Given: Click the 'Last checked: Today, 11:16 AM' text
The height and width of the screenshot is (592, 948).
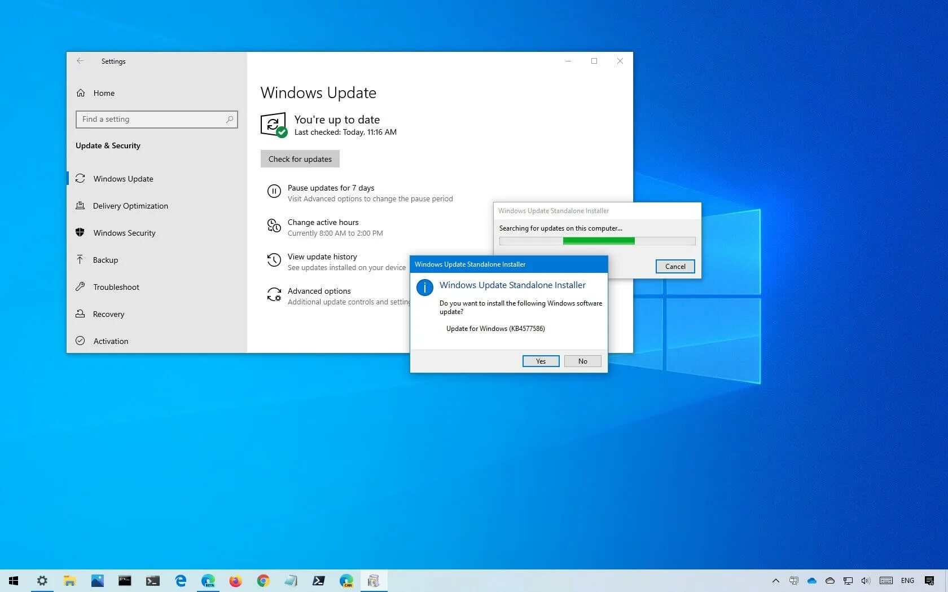Looking at the screenshot, I should (x=345, y=132).
